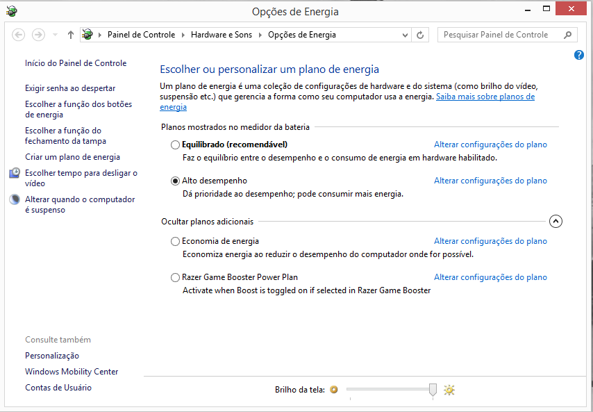Open Contas de Usuário

click(x=58, y=388)
